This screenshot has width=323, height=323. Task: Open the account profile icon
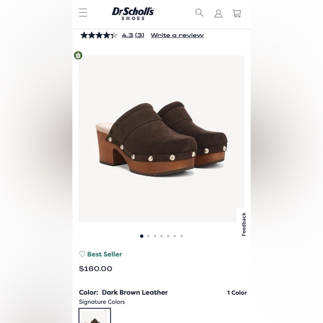coord(218,13)
